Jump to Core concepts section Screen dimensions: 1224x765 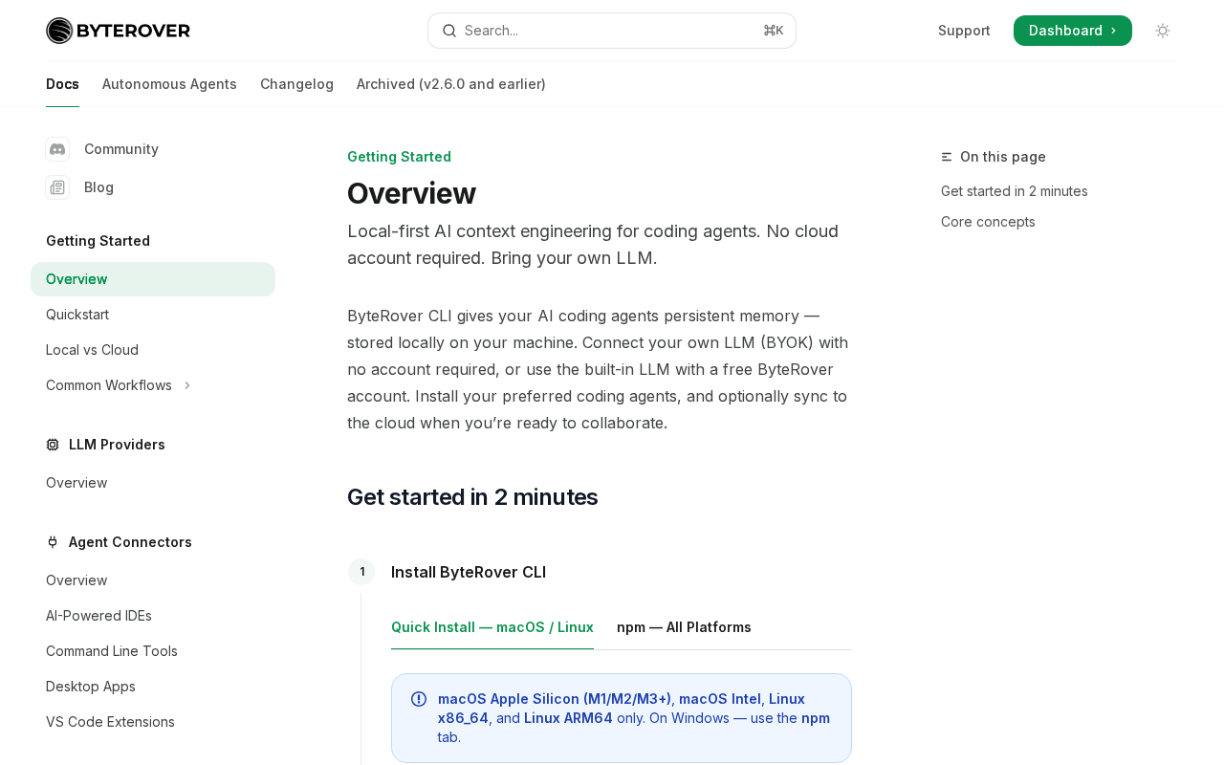tap(988, 222)
